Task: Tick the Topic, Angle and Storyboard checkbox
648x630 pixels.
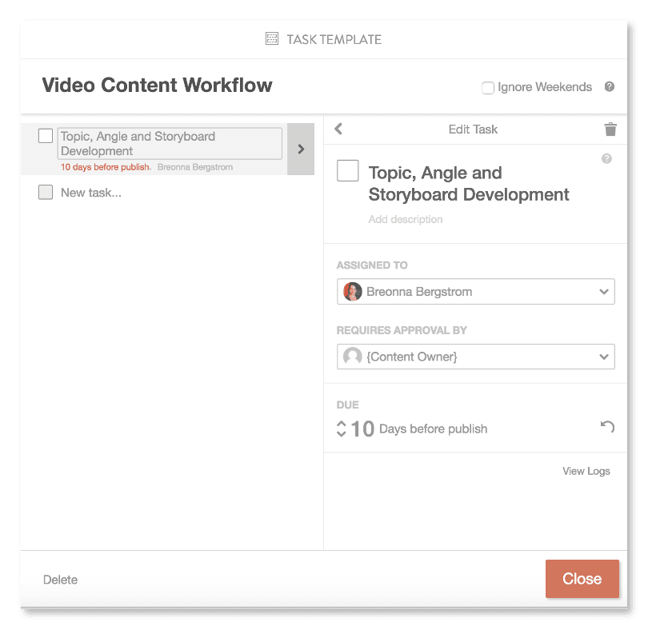Action: coord(46,136)
